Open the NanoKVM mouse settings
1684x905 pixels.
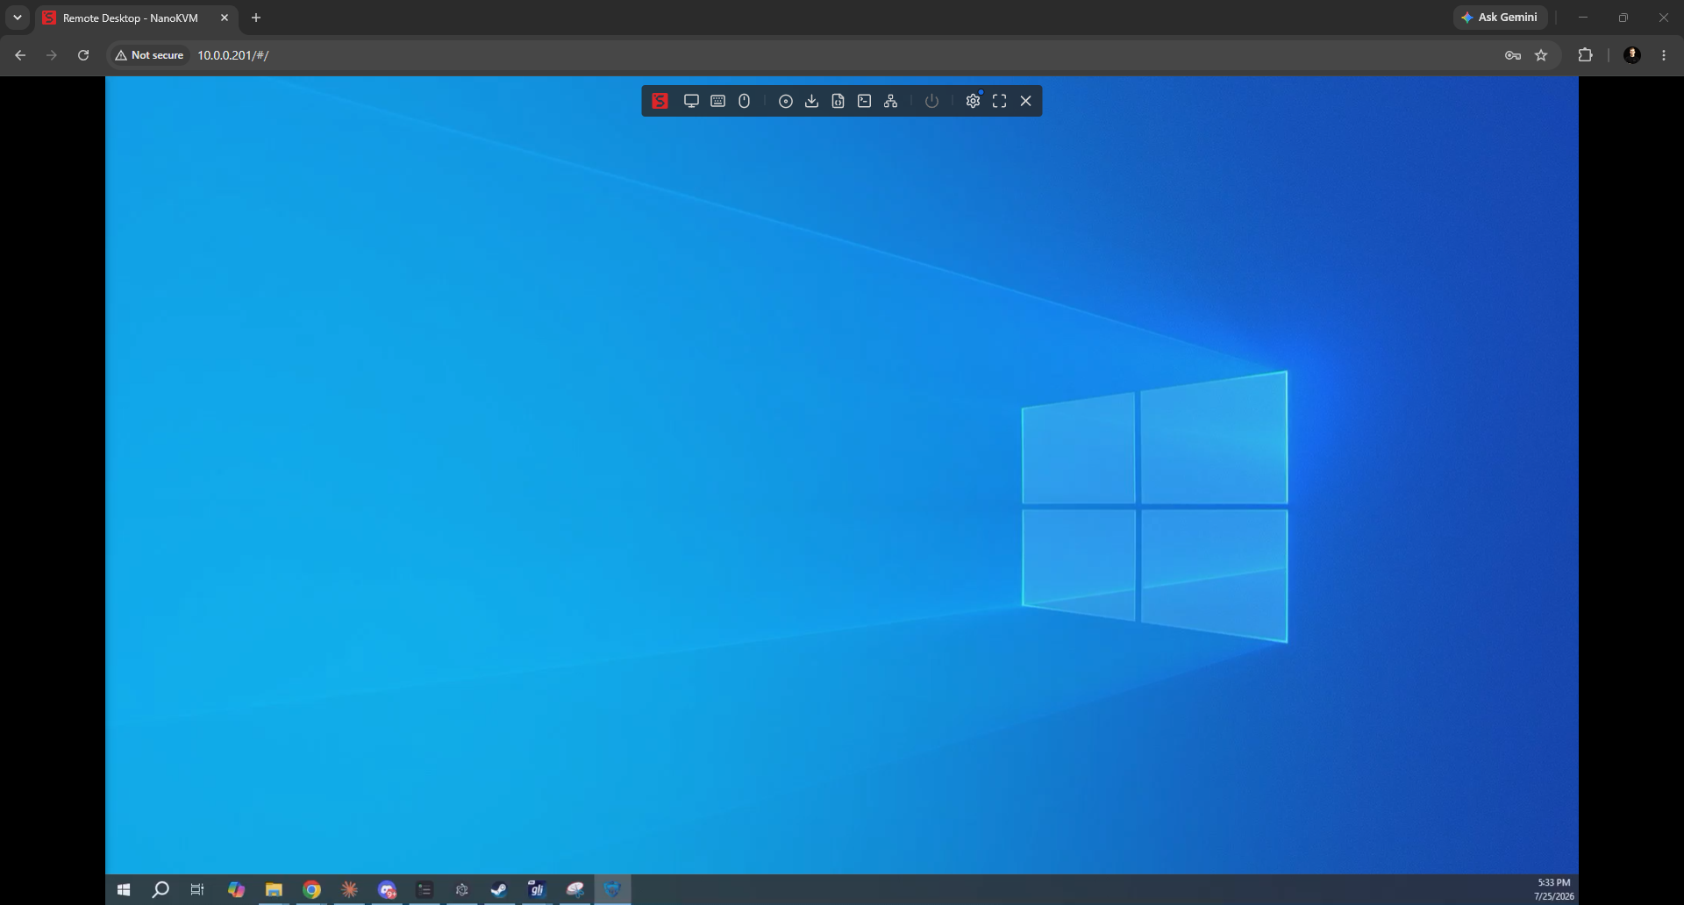click(744, 101)
